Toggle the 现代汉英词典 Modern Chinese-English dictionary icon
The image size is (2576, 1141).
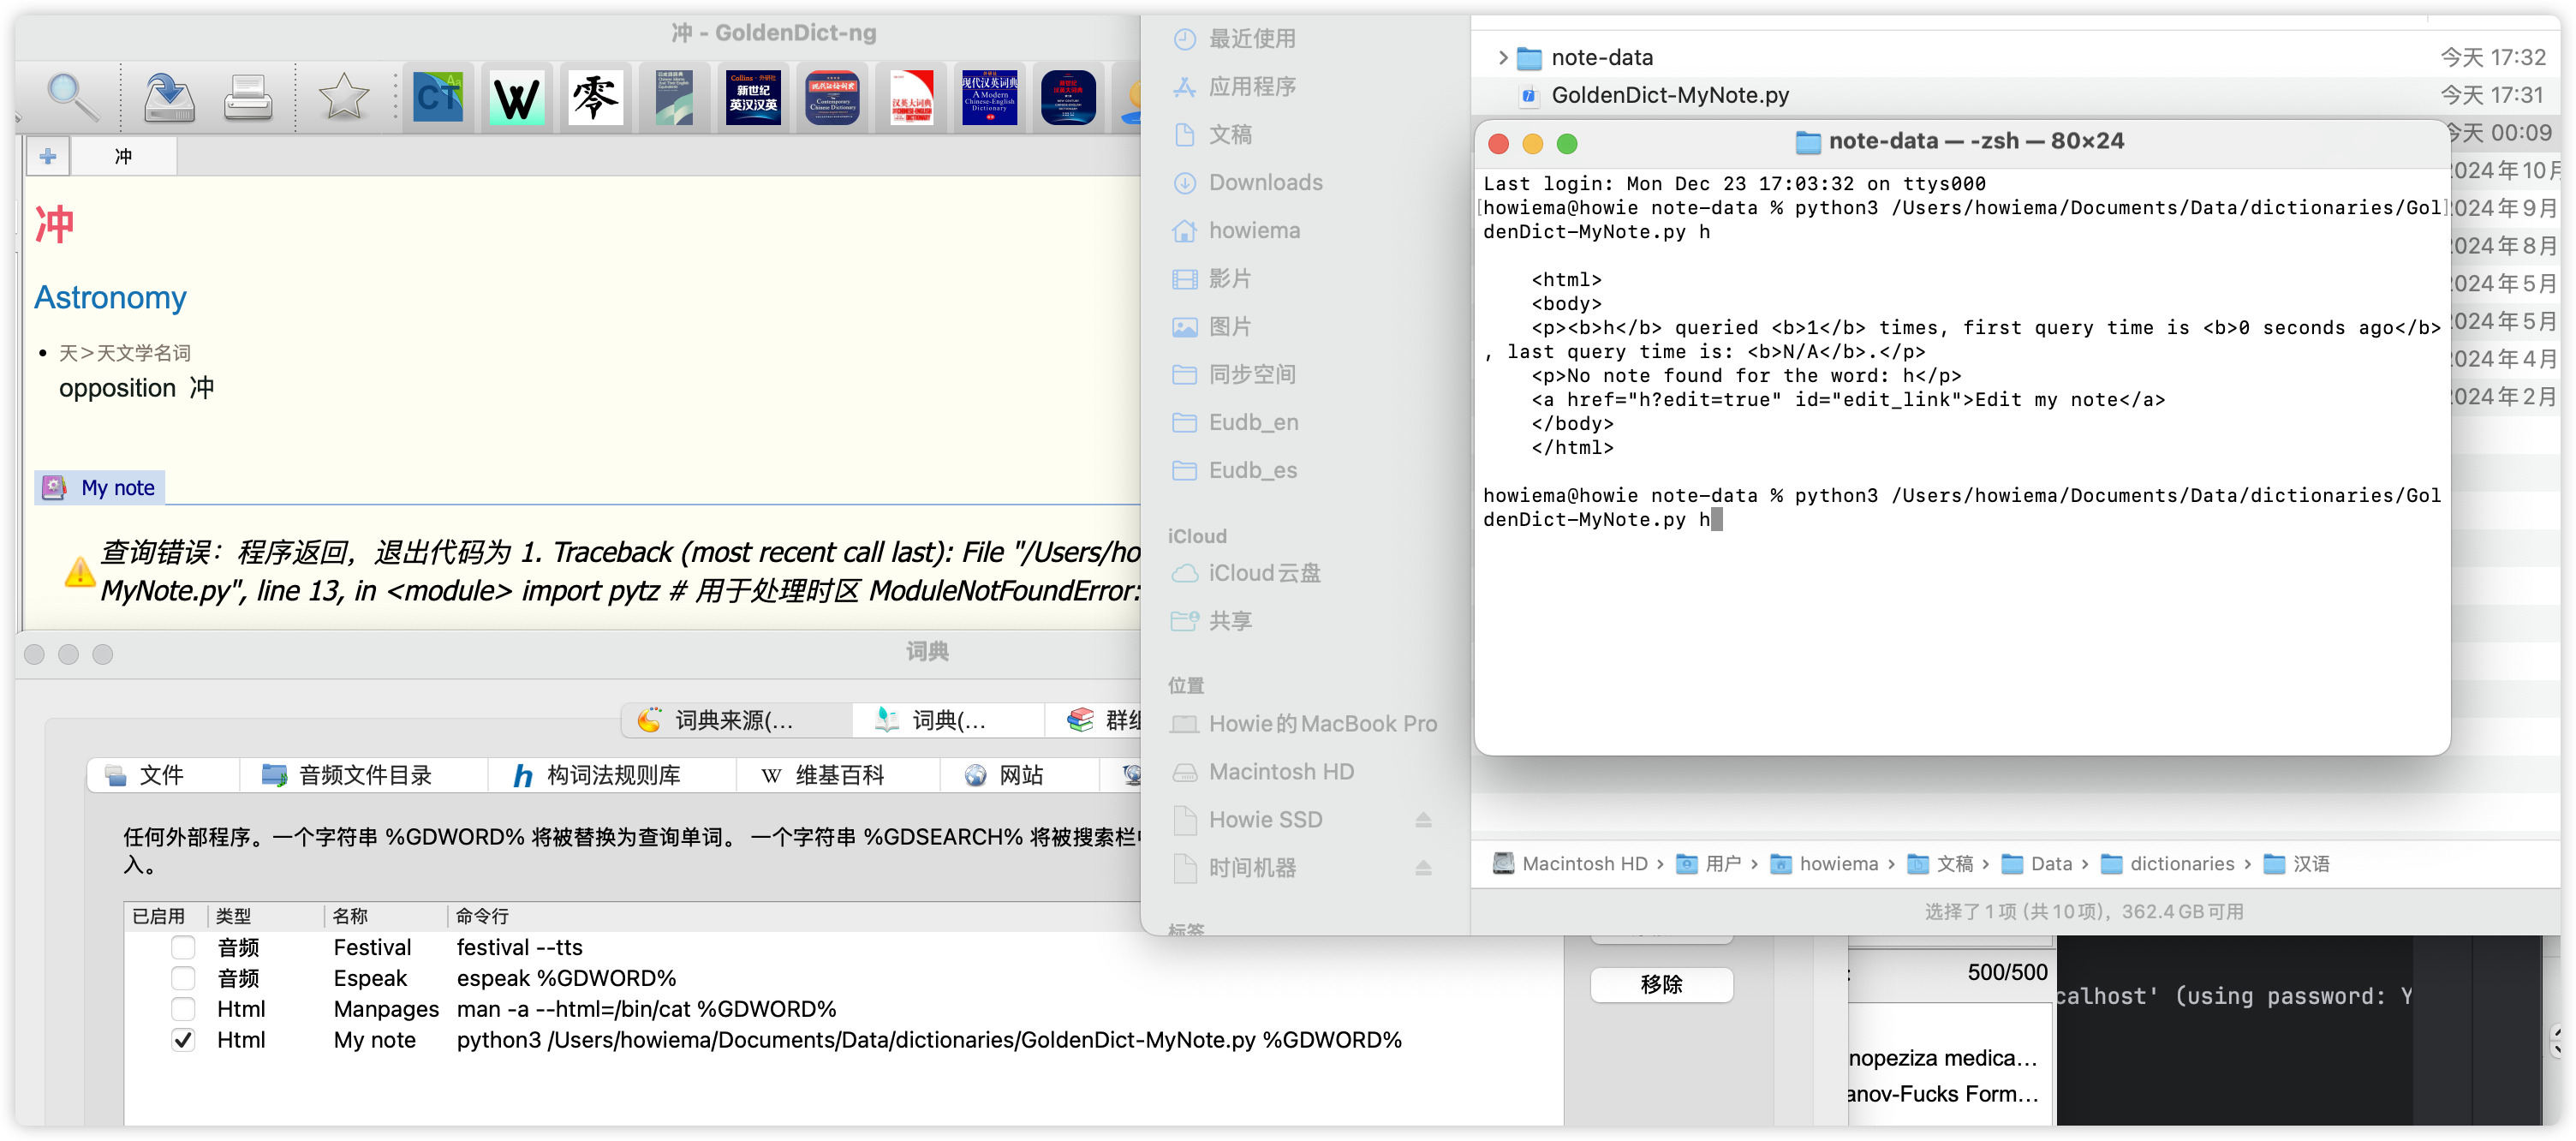(989, 98)
